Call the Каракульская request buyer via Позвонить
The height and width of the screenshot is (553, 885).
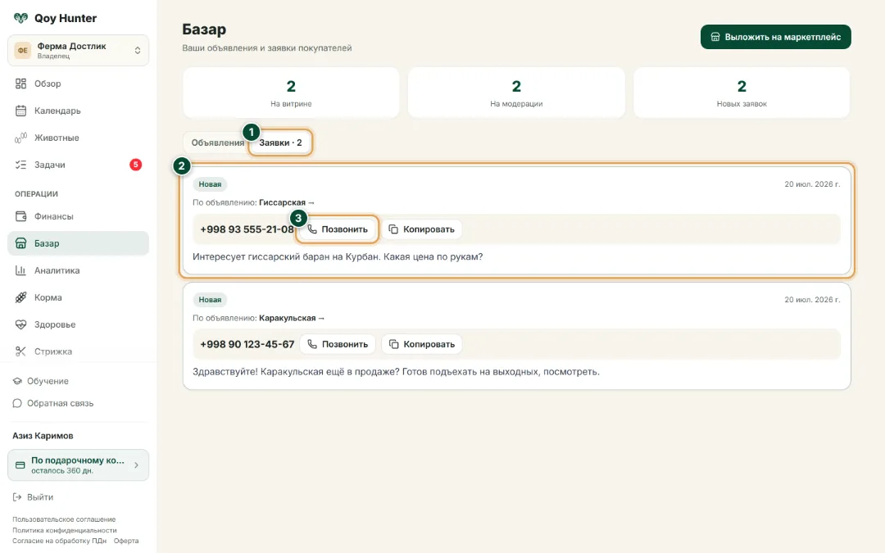pos(338,344)
